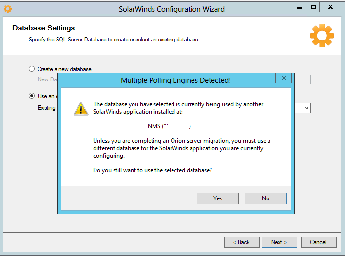This screenshot has height=257, width=345.
Task: Open the existing database dropdown arrow
Action: click(307, 108)
